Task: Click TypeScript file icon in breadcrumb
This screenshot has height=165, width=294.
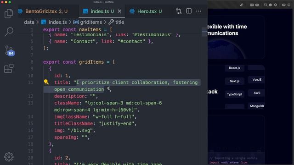Action: coord(44,22)
